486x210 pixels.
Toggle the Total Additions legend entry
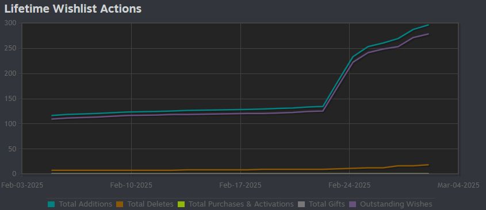click(x=80, y=204)
